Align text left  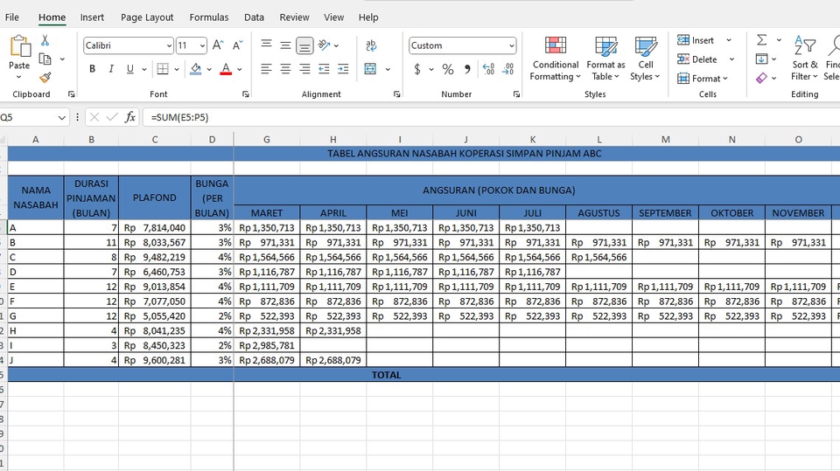pyautogui.click(x=266, y=69)
